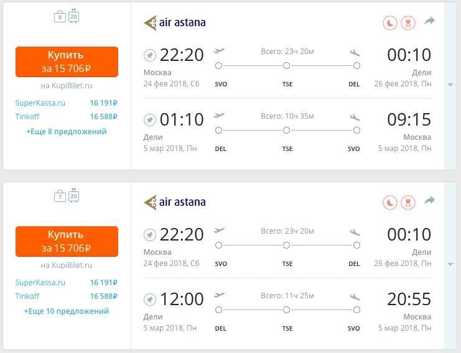461x353 pixels.
Task: Click night flight moon icon, first ticket
Action: [x=390, y=23]
